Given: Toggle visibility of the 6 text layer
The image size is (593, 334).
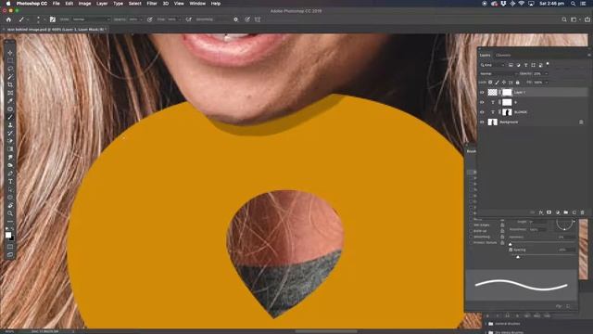Looking at the screenshot, I should [x=482, y=102].
